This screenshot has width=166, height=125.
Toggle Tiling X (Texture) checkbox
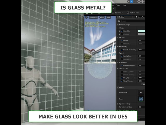pos(122,78)
